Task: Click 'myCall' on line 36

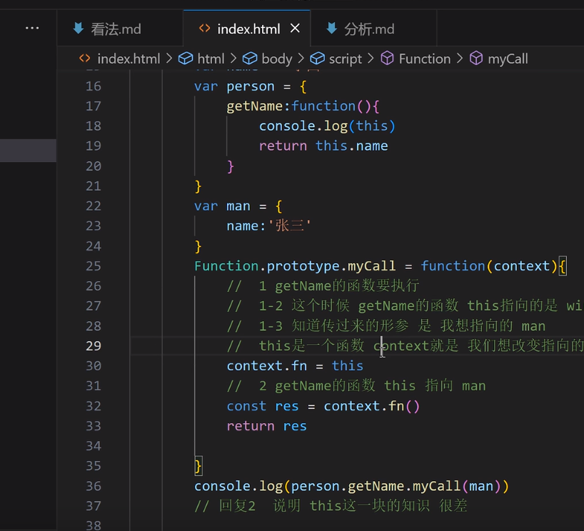Action: (436, 486)
